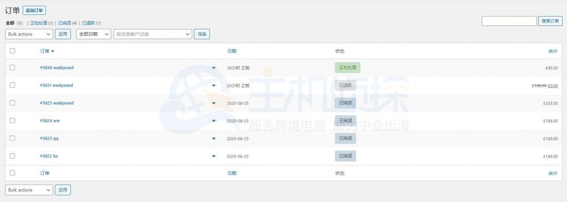The image size is (567, 202).
Task: Open order #5824 ww
Action: 50,121
